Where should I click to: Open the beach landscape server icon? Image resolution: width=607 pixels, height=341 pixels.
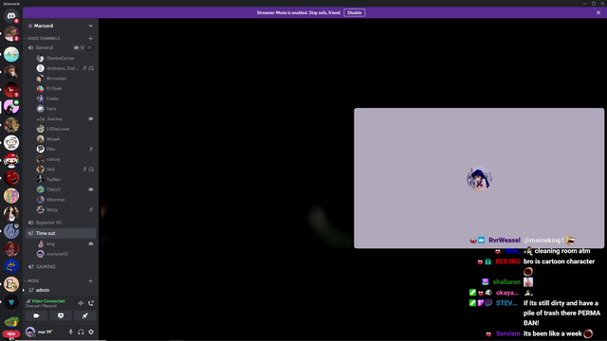(11, 54)
